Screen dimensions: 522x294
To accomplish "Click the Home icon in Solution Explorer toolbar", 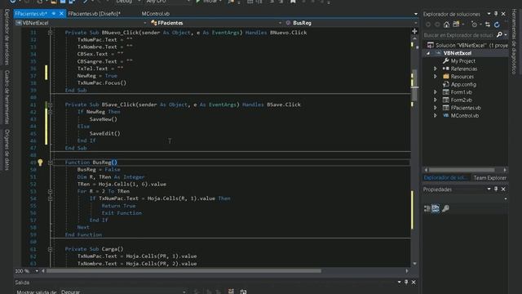I will tap(446, 24).
